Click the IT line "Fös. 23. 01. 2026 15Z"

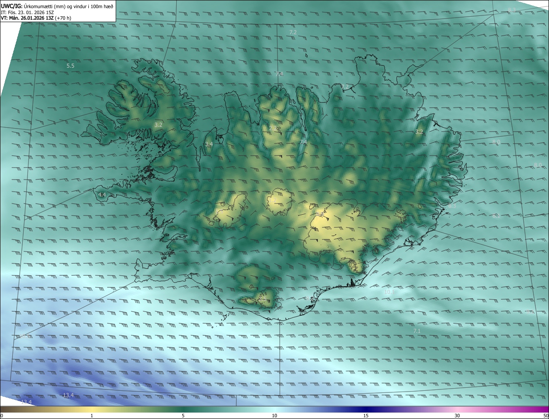point(32,12)
